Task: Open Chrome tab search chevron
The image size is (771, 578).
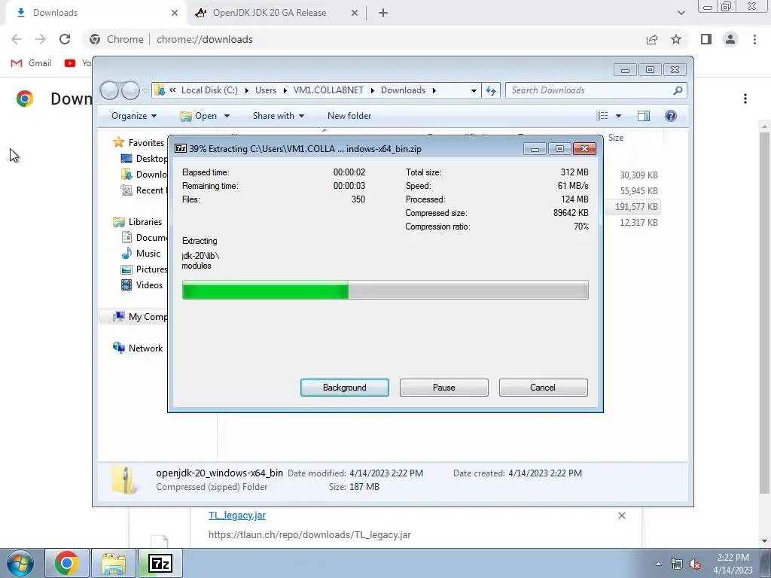Action: (681, 13)
